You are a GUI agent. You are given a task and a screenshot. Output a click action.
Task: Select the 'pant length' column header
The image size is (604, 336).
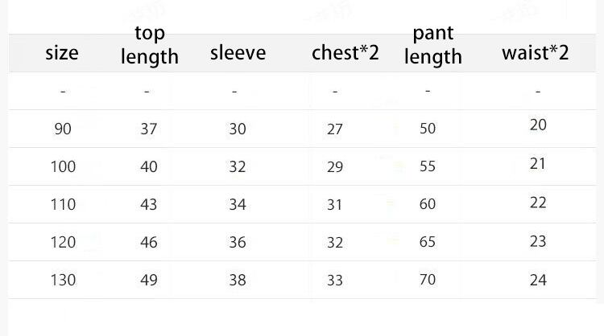click(433, 45)
